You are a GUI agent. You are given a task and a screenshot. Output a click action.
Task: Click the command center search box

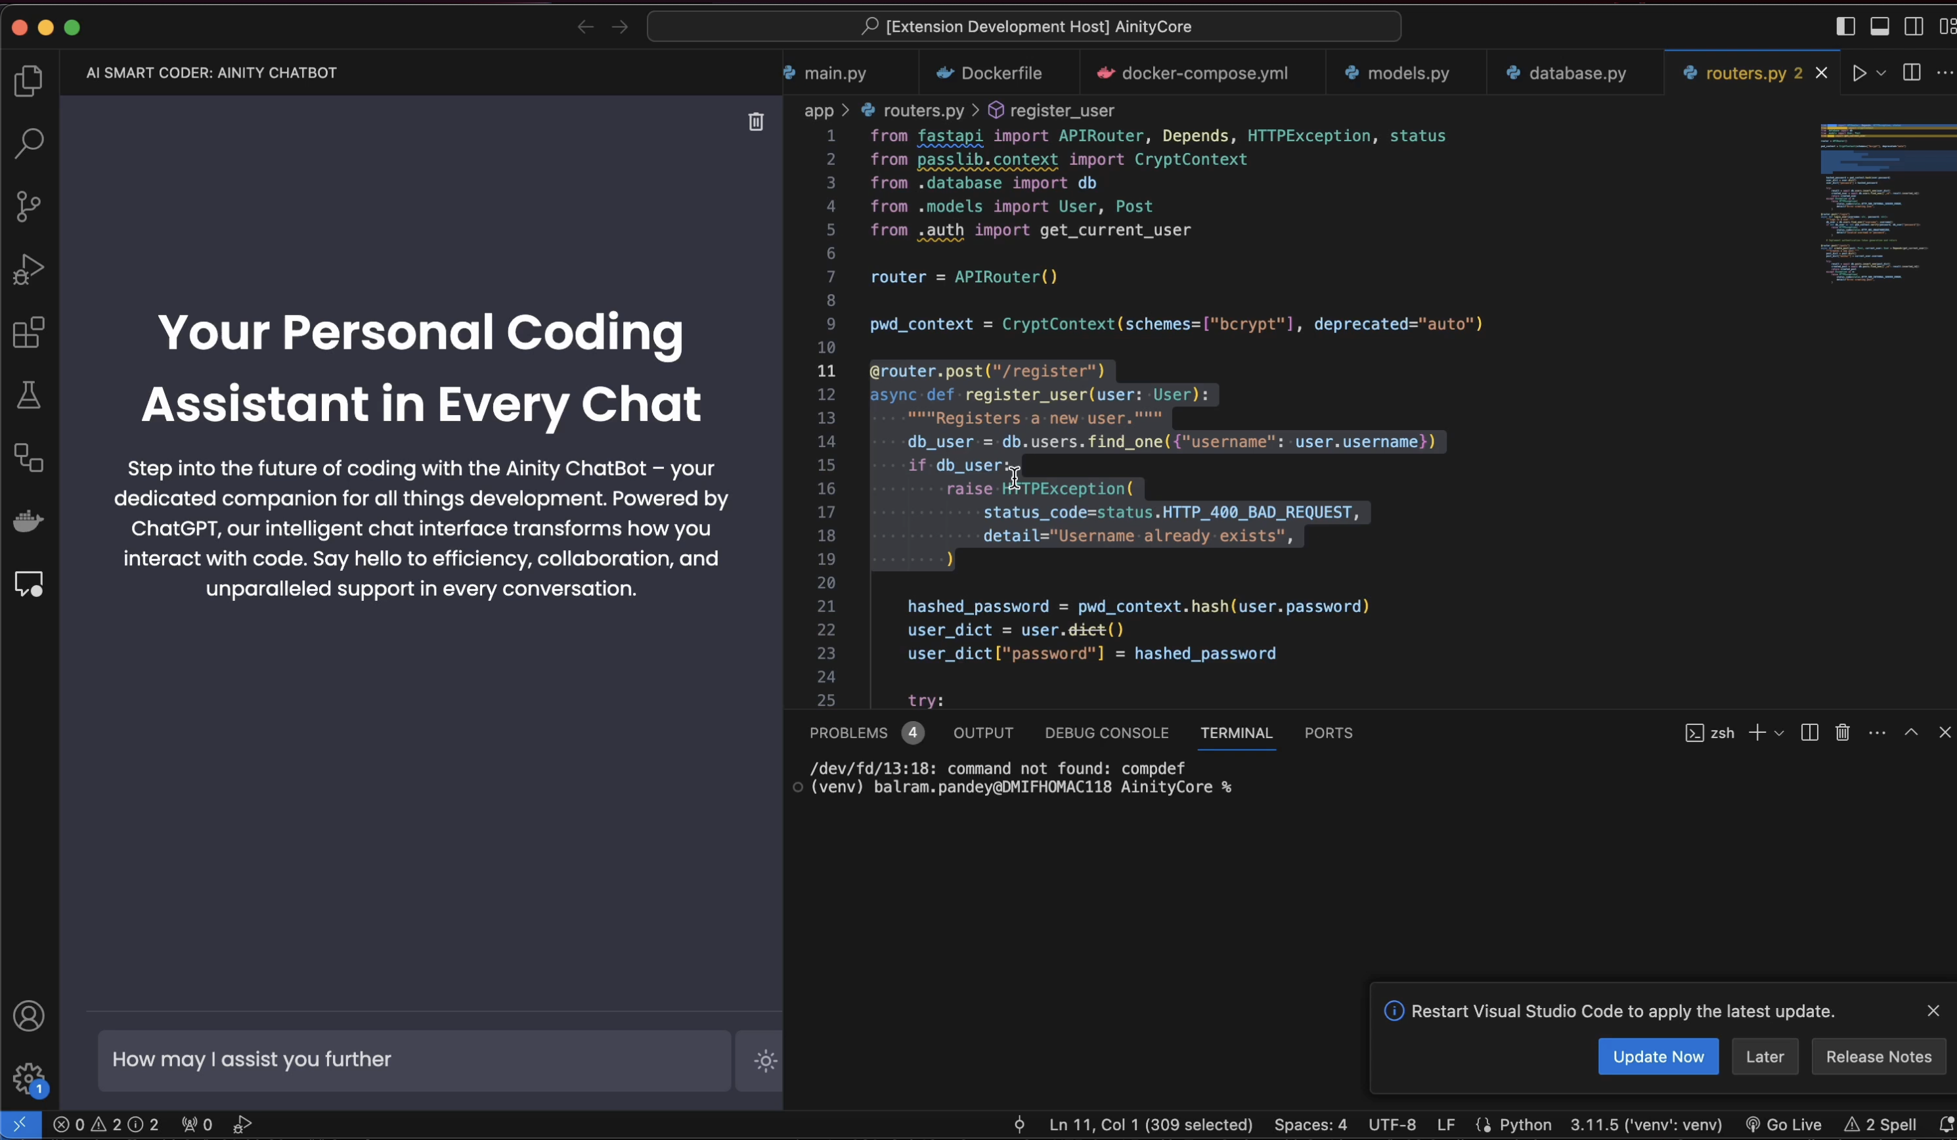[x=1024, y=26]
